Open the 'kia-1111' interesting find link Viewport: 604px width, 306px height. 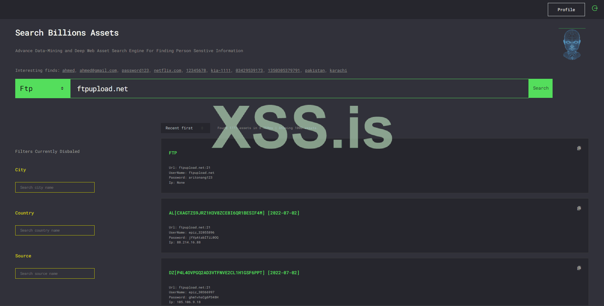221,71
